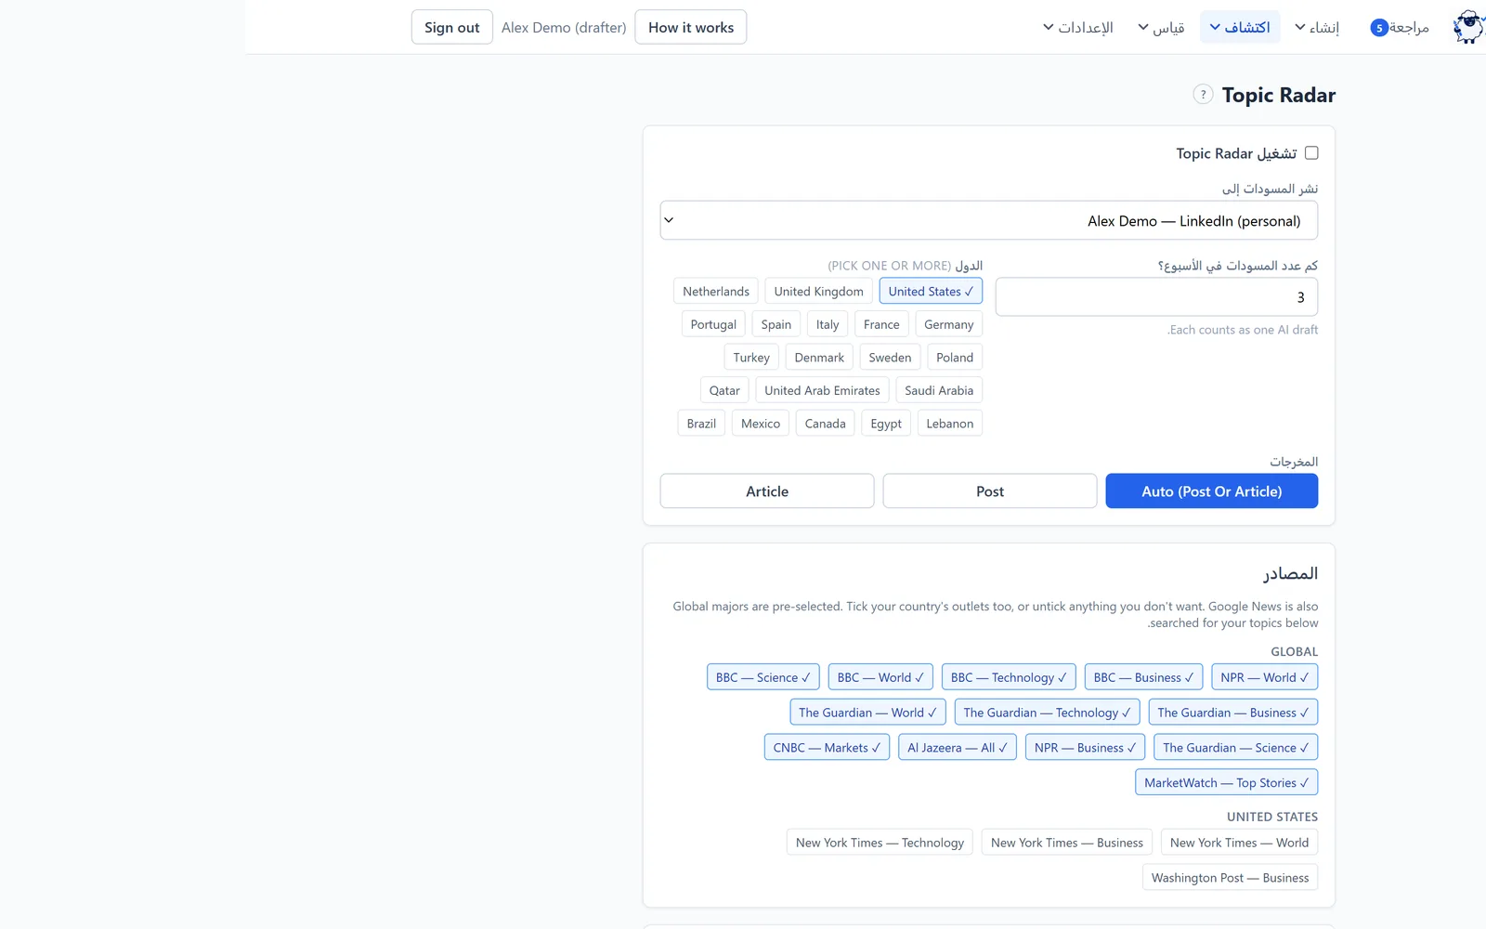
Task: Click the Sign out button
Action: click(x=452, y=27)
